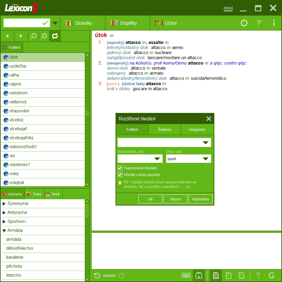Switch to Anagramy tab in dialog

pyautogui.click(x=197, y=129)
